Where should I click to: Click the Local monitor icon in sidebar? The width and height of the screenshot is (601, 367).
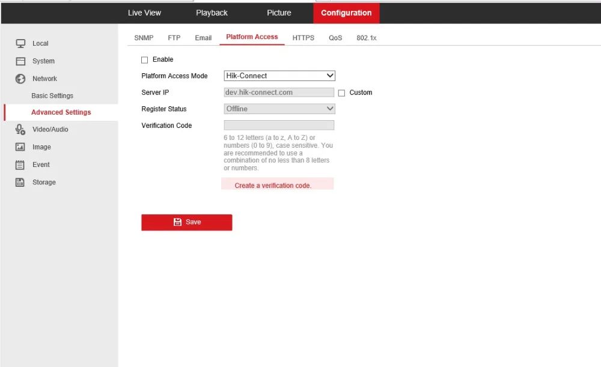tap(20, 44)
